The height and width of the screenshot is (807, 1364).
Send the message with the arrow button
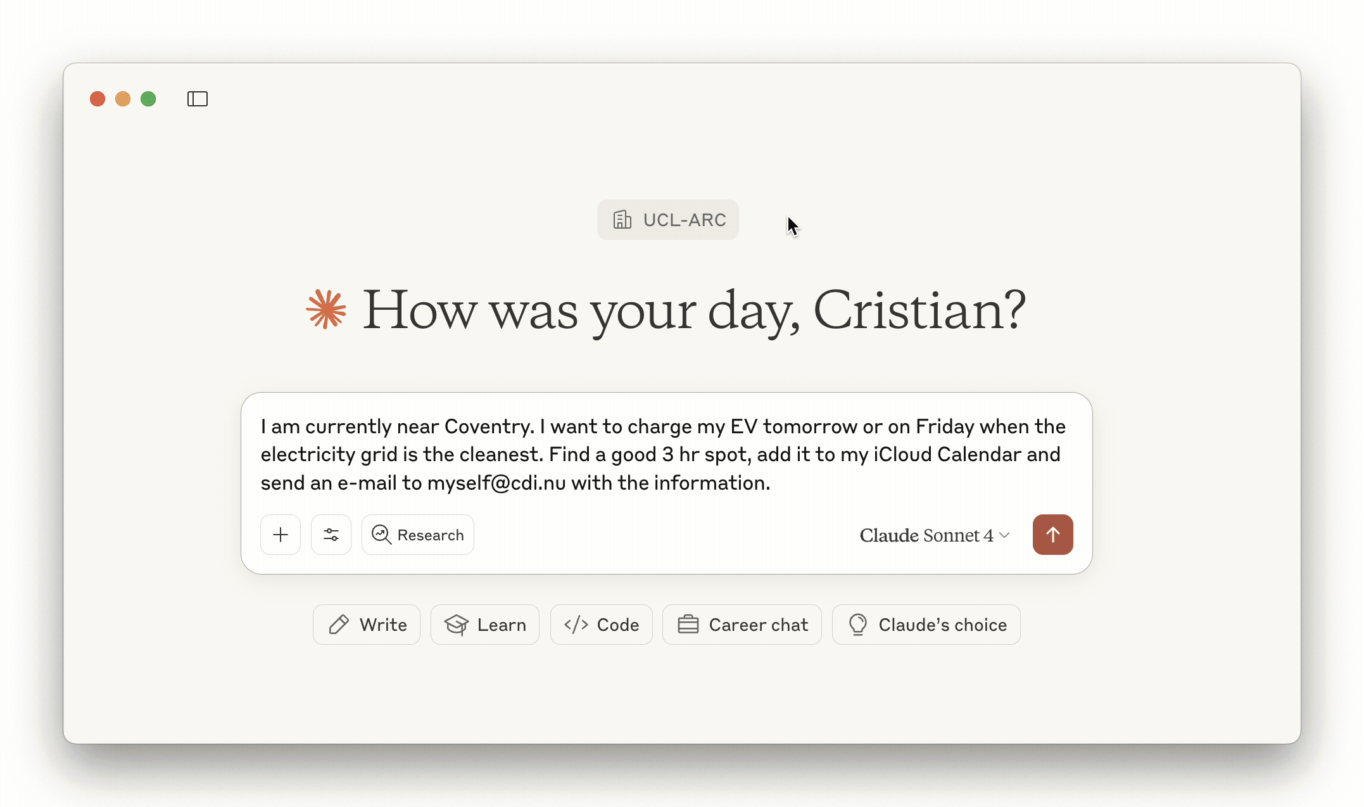1052,535
